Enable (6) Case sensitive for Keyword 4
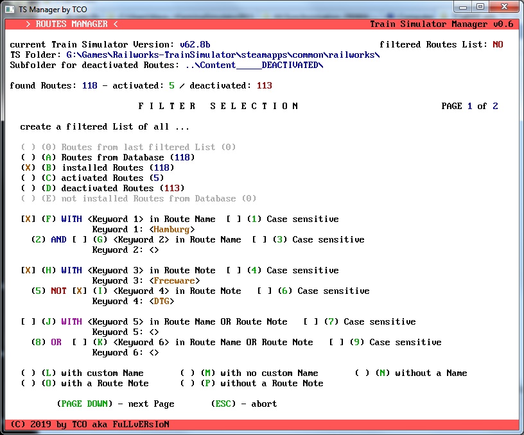This screenshot has height=435, width=524. click(x=265, y=291)
